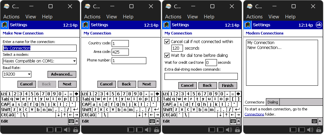Toggle keyboard input panel icon in window with Finish button
Image resolution: width=324 pixels, height=135 pixels.
coord(233,121)
